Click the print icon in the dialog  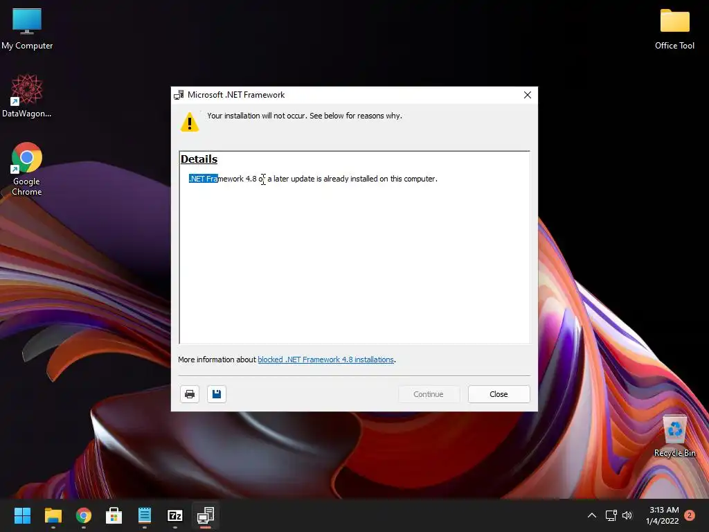tap(190, 394)
